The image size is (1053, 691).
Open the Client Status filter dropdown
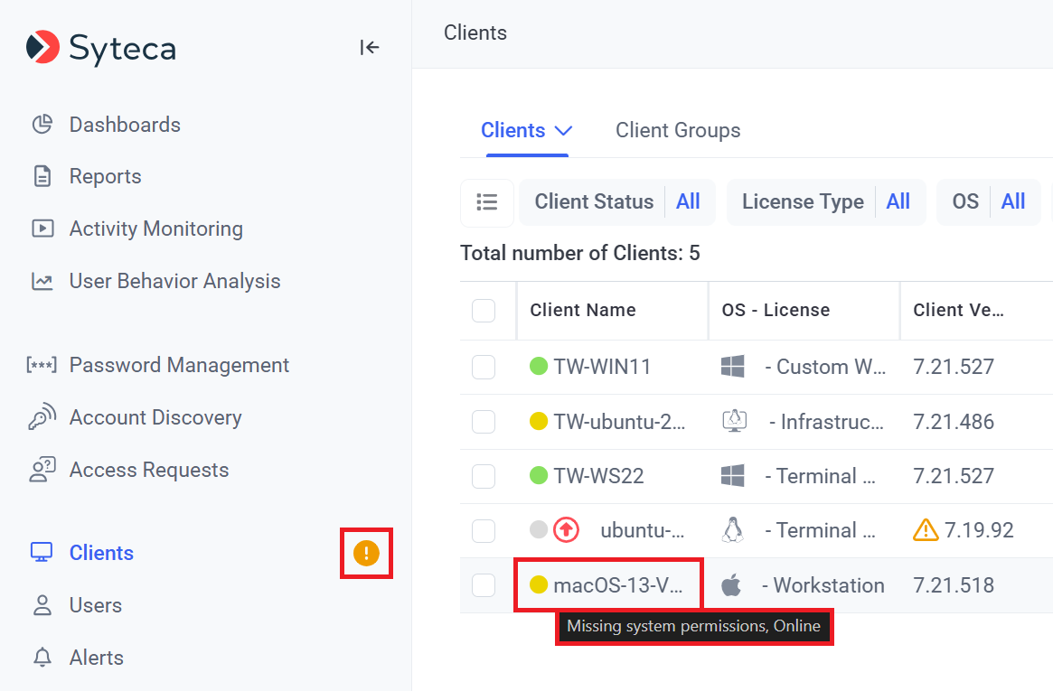tap(617, 202)
